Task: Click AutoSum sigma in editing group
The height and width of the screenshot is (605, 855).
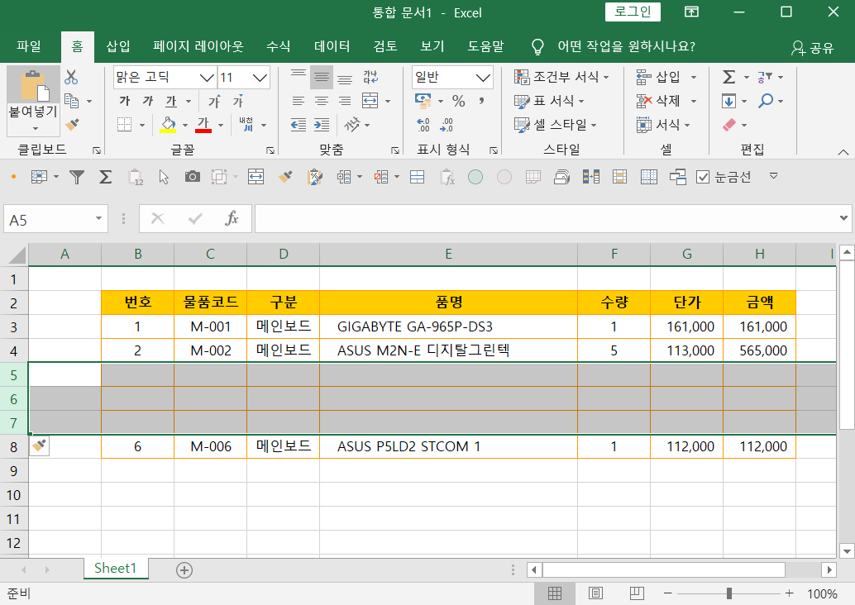Action: (x=729, y=77)
